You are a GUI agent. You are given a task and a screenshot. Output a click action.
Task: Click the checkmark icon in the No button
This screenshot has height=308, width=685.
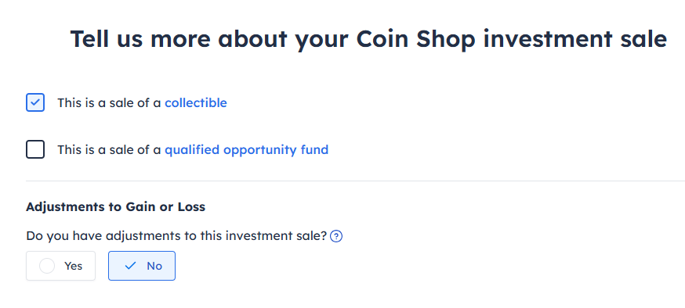pos(130,266)
